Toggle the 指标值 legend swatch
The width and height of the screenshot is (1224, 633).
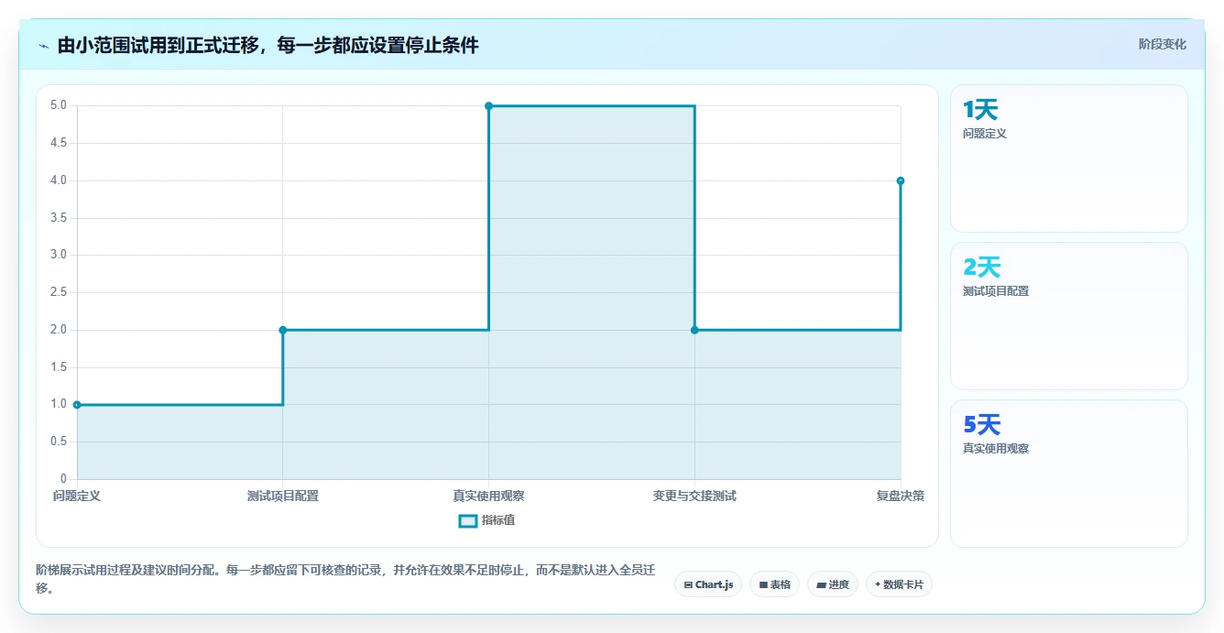point(467,520)
